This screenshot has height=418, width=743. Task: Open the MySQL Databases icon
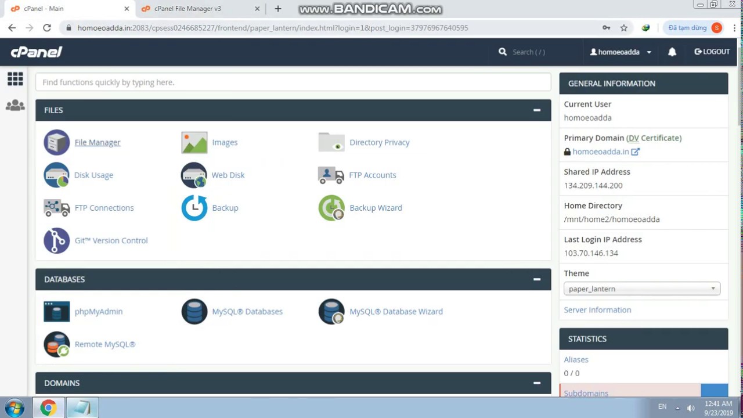click(x=194, y=312)
